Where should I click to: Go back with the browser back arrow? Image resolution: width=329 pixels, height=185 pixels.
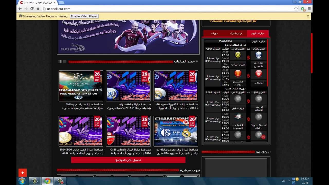pyautogui.click(x=20, y=9)
